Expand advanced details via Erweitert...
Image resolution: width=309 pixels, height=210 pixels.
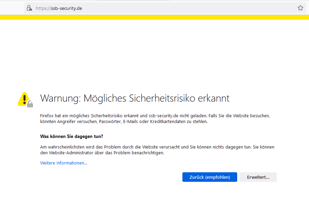click(x=258, y=177)
